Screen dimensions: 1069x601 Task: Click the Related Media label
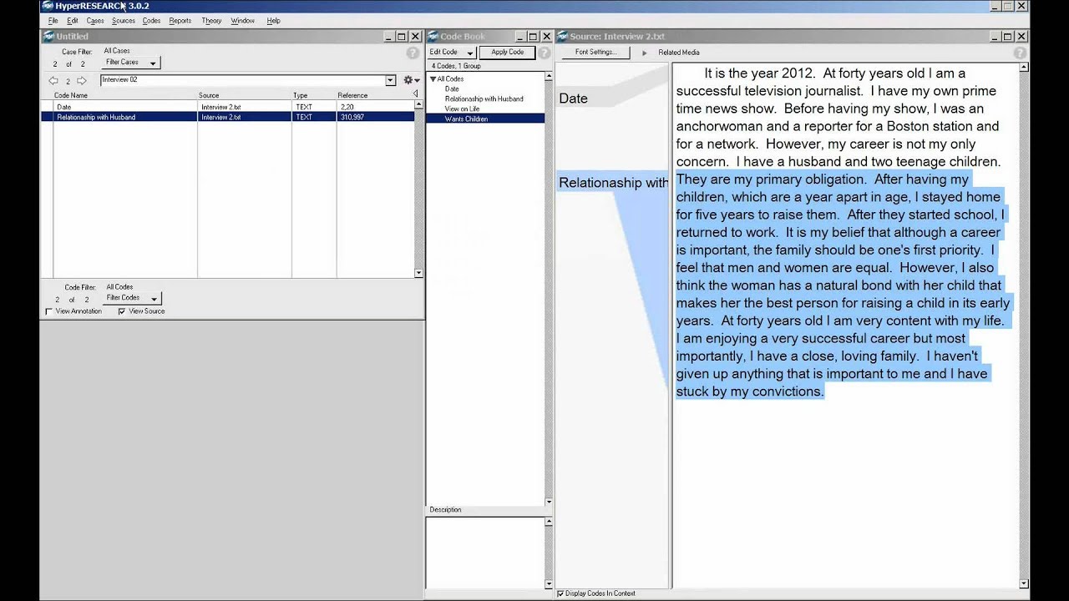point(679,53)
